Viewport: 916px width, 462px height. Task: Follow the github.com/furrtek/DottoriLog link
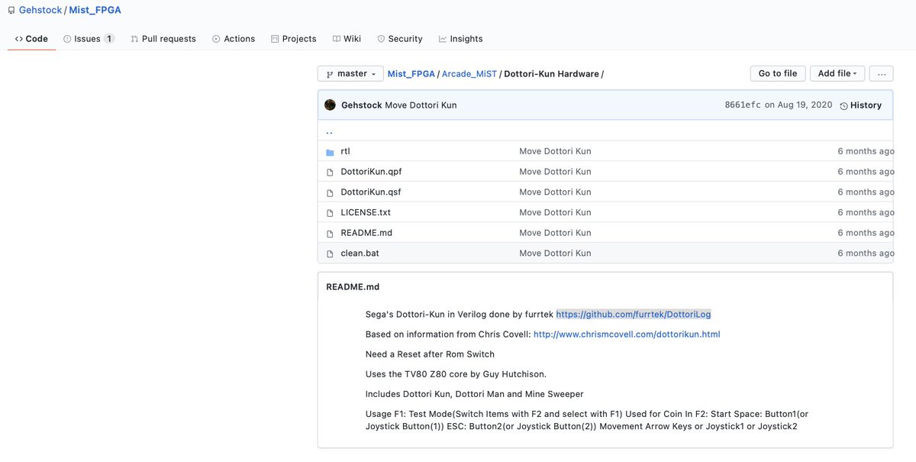(634, 314)
